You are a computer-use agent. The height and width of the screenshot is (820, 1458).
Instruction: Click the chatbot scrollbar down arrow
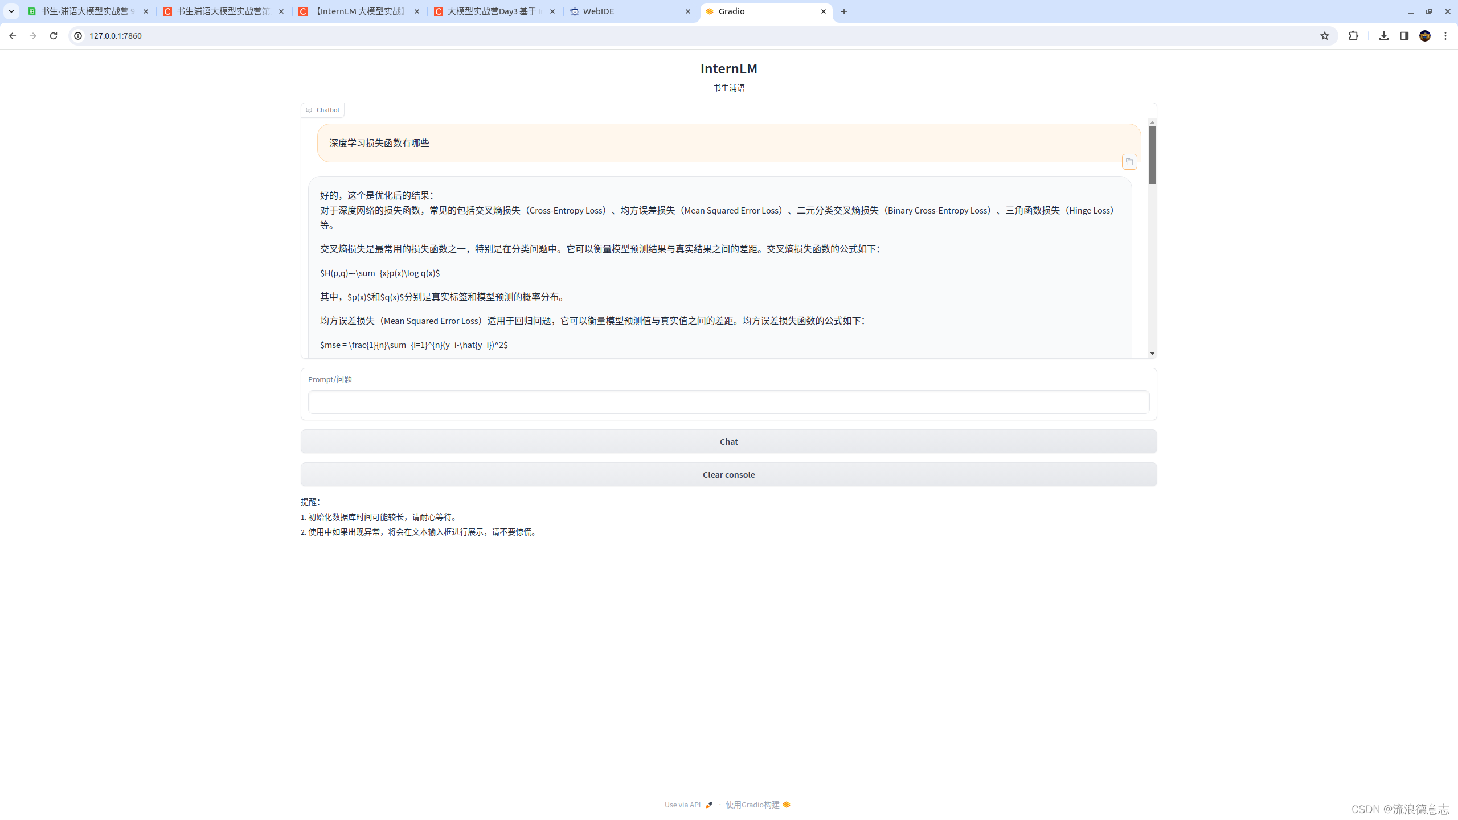click(x=1152, y=354)
